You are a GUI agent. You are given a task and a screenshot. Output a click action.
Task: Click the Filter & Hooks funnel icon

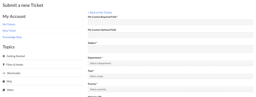click(3, 65)
